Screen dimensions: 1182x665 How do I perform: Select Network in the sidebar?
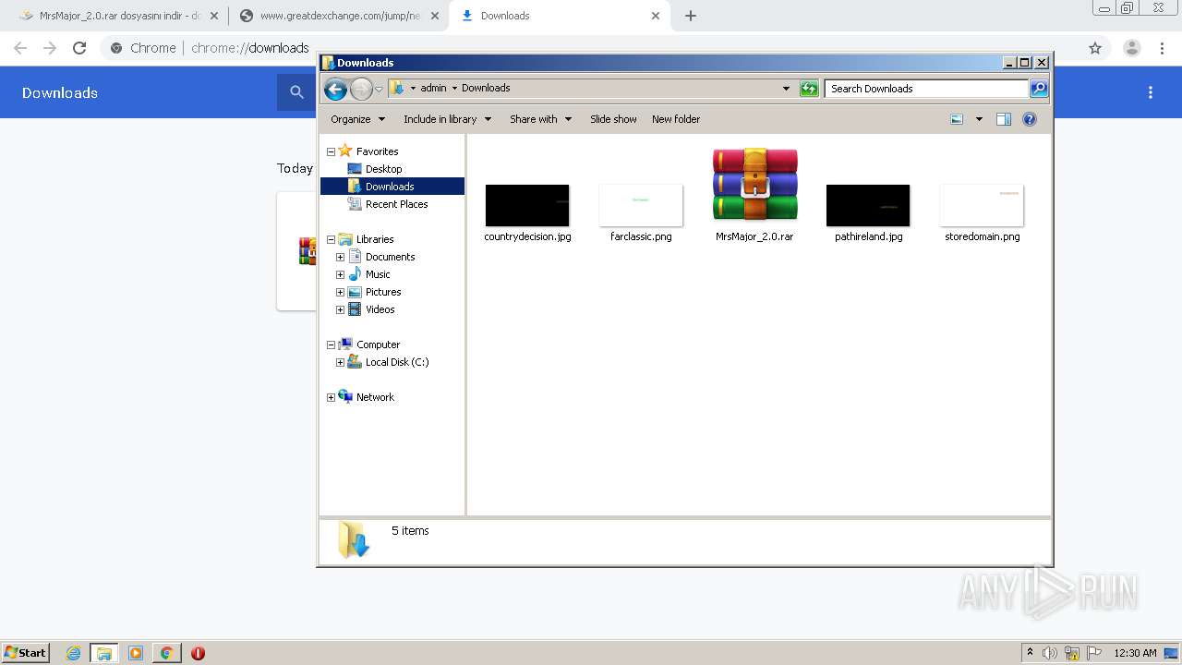[375, 397]
